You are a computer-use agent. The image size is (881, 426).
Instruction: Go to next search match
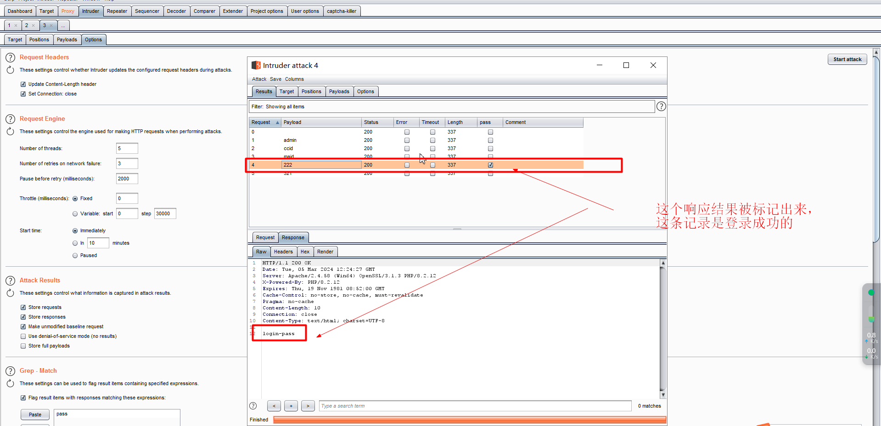tap(308, 406)
